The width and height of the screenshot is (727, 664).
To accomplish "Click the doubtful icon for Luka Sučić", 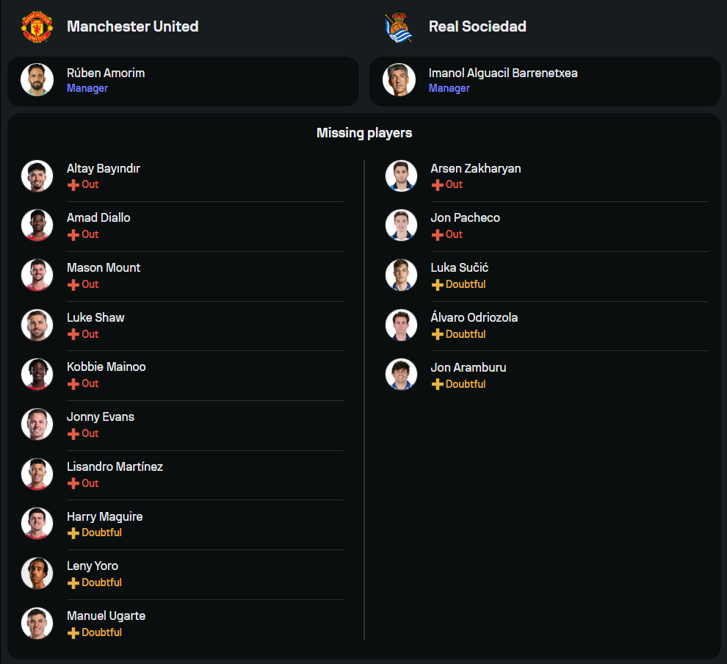I will coord(437,284).
